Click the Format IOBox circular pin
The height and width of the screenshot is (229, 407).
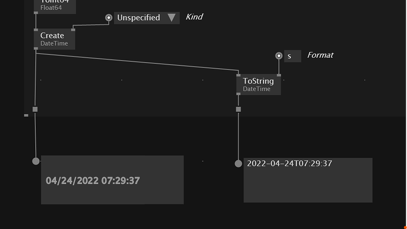[279, 56]
